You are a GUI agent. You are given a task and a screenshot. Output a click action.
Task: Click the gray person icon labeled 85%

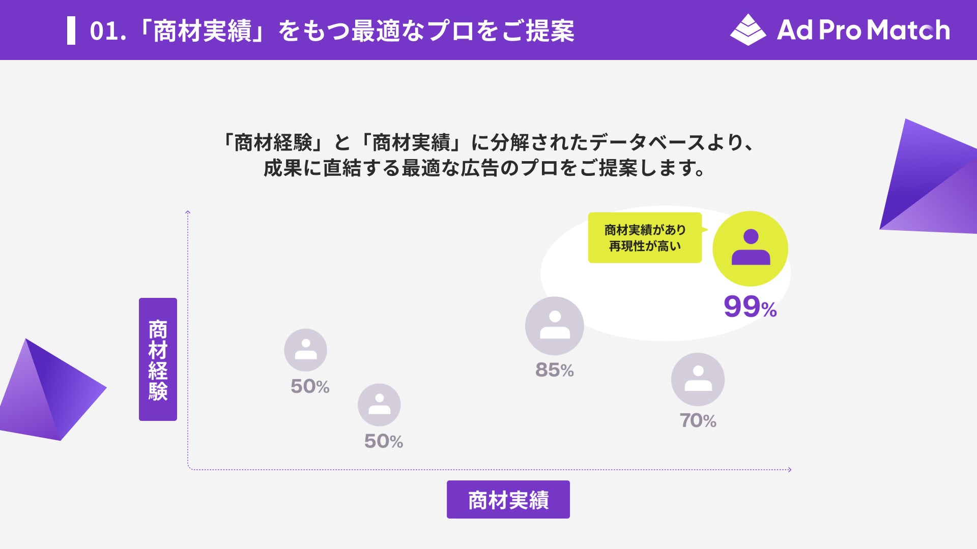click(x=554, y=326)
